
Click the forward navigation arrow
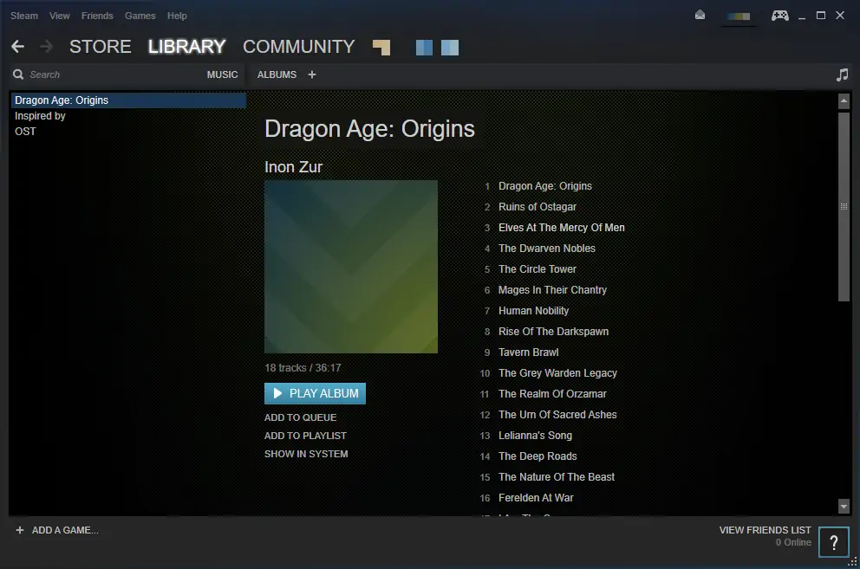click(x=47, y=47)
